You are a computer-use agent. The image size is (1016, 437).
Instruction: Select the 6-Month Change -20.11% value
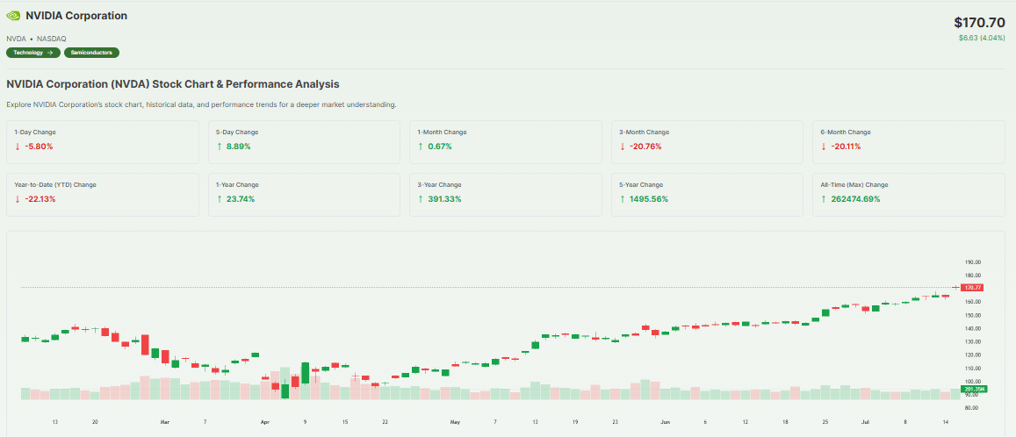click(x=847, y=147)
